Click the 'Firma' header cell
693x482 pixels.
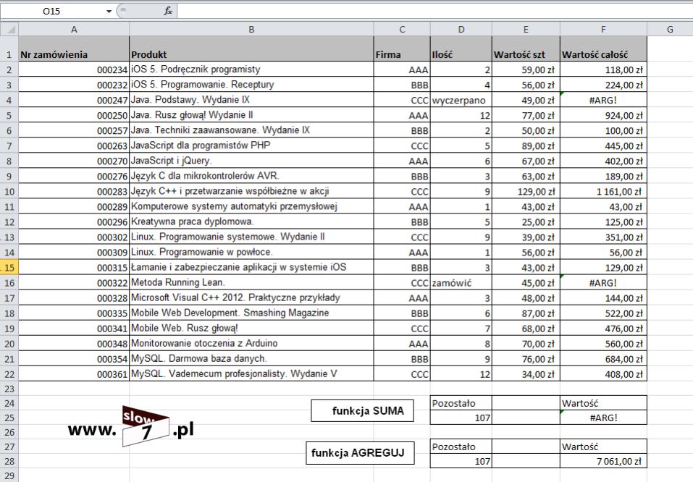click(x=402, y=49)
